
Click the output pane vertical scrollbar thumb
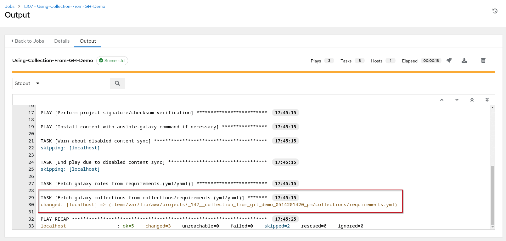[492, 195]
